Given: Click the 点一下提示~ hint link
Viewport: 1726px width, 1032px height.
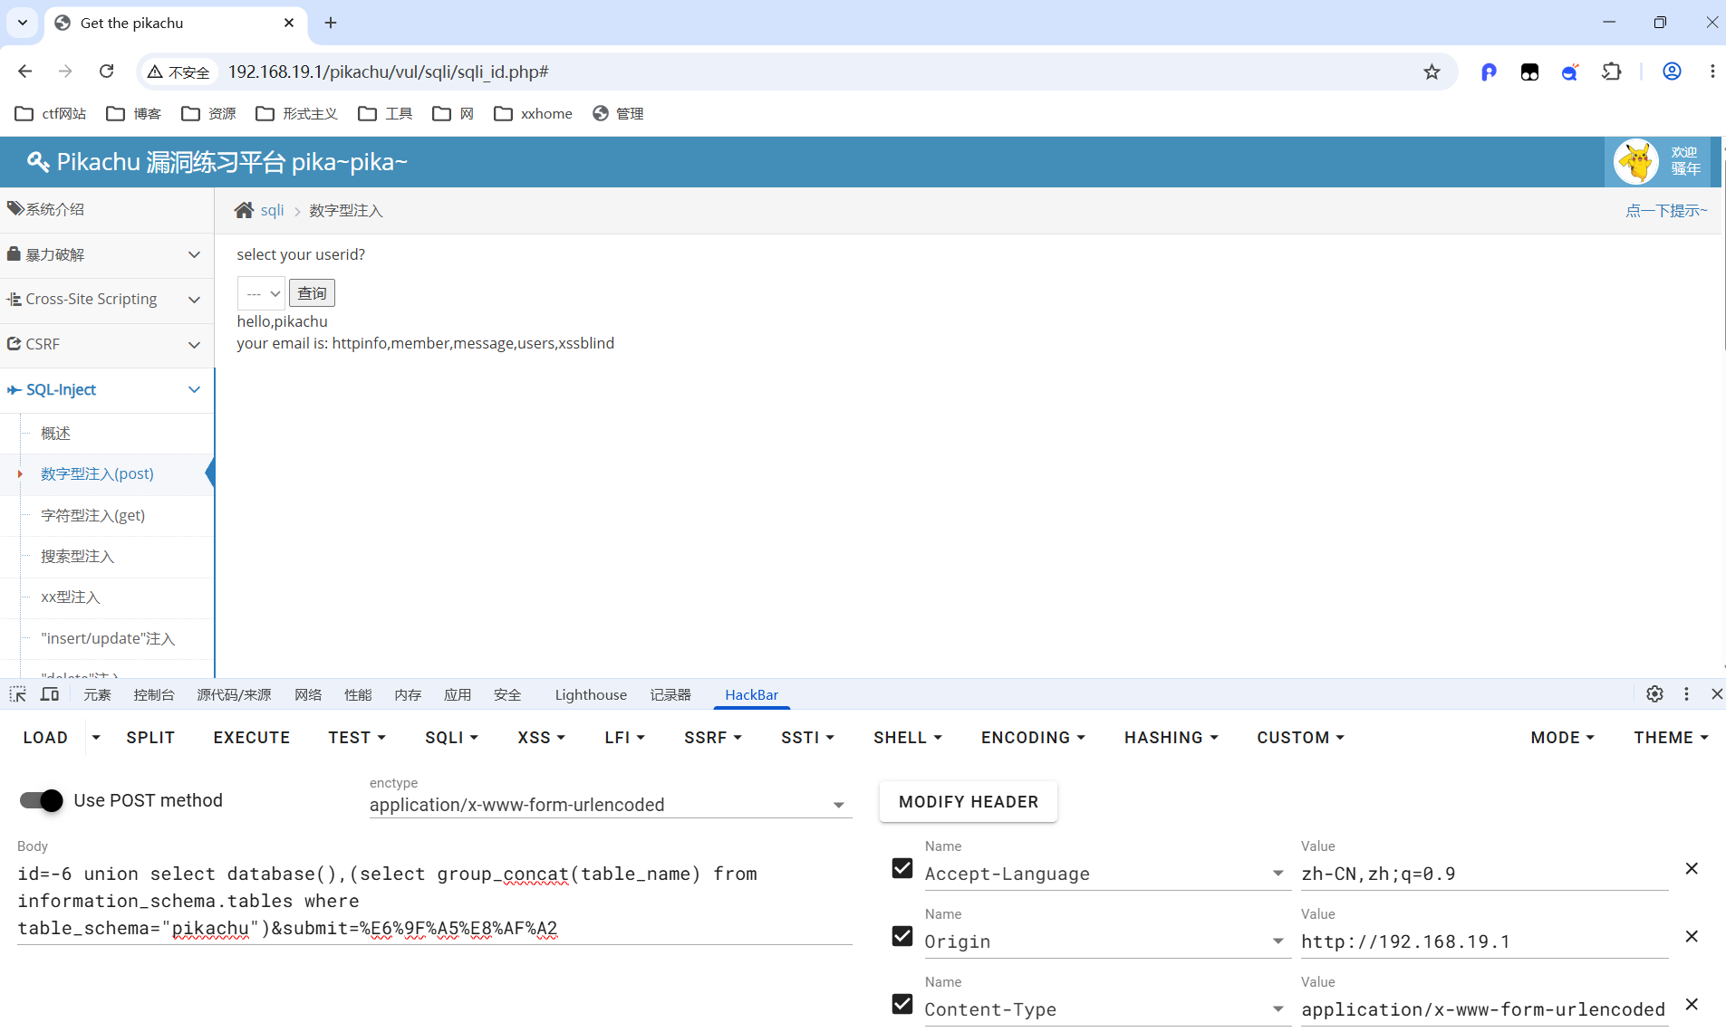Looking at the screenshot, I should tap(1666, 210).
